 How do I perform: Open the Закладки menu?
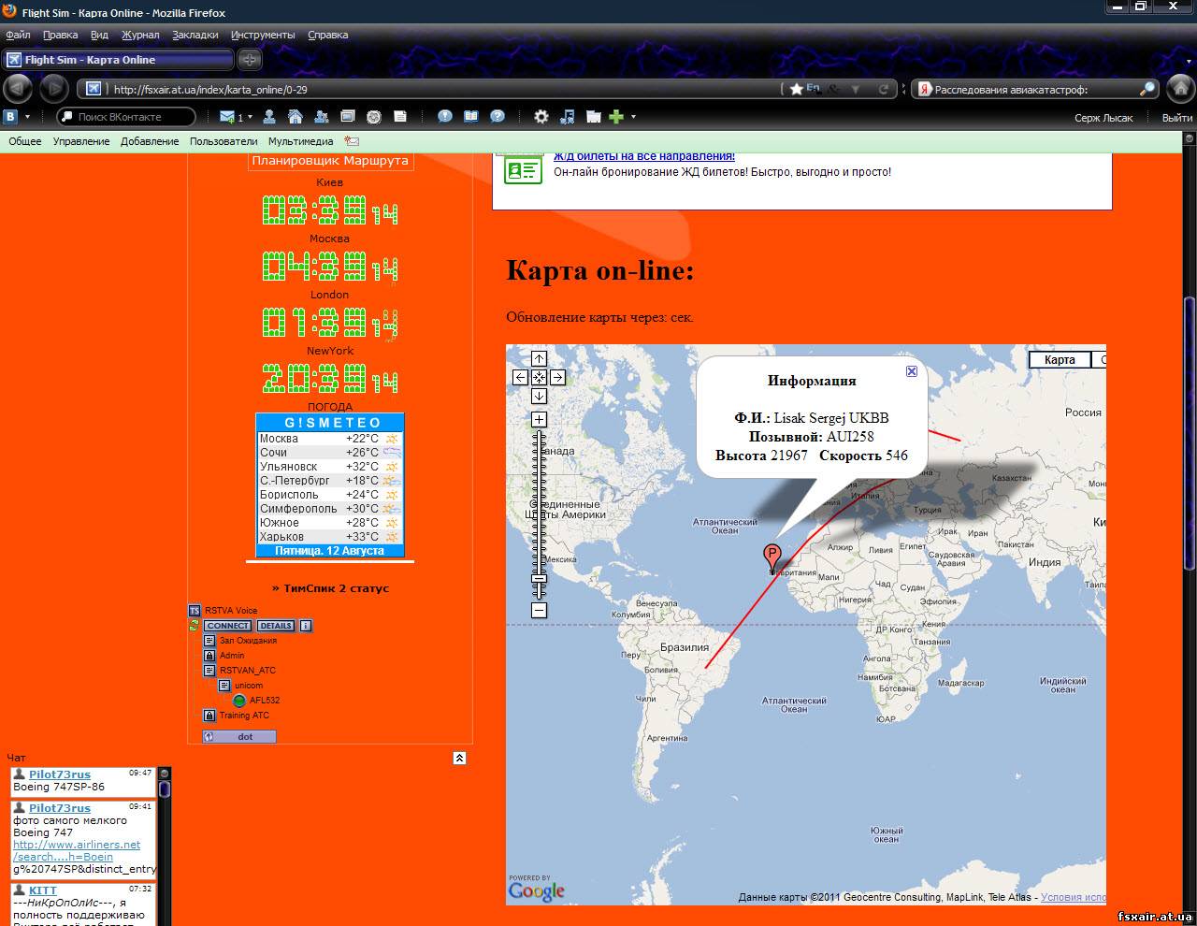click(x=195, y=35)
